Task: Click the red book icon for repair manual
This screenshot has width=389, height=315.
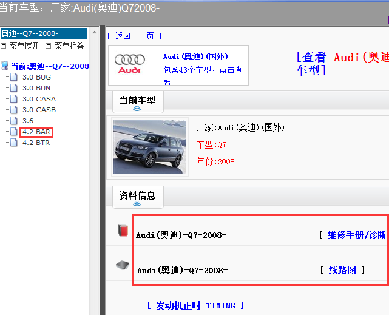Action: pyautogui.click(x=123, y=230)
